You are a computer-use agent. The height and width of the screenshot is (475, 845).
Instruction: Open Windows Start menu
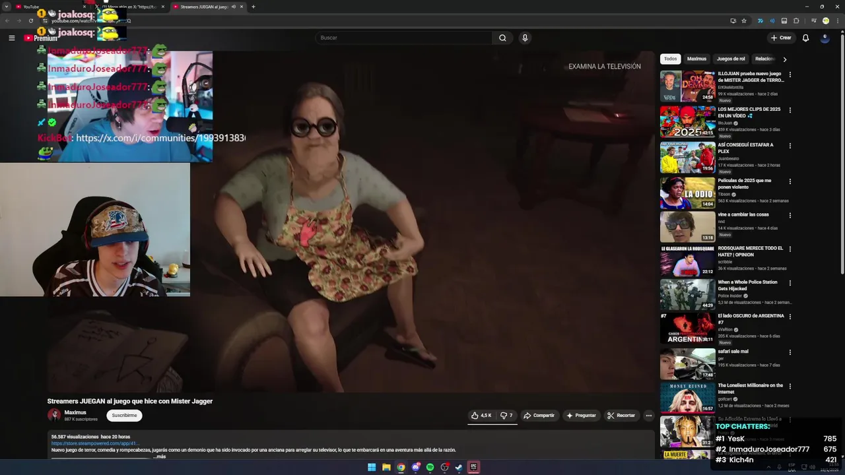click(x=372, y=467)
